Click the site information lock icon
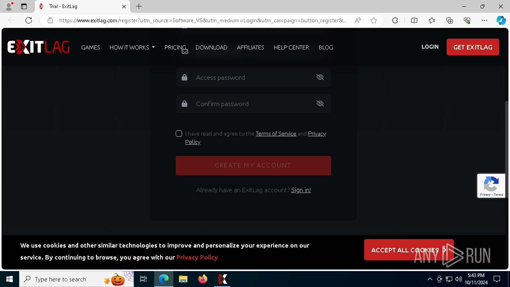 pos(50,20)
